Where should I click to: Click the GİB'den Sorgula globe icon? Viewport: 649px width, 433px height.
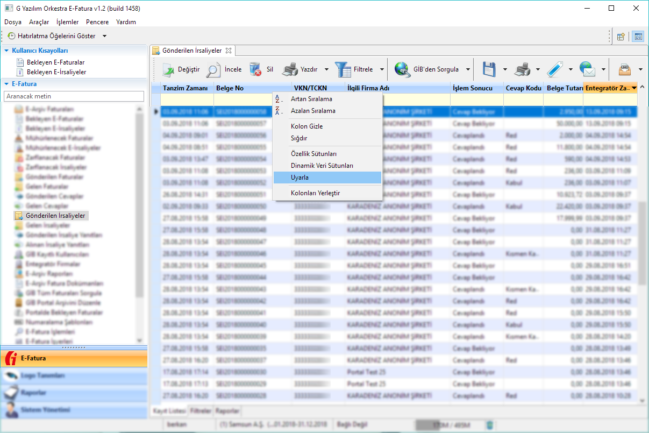402,69
